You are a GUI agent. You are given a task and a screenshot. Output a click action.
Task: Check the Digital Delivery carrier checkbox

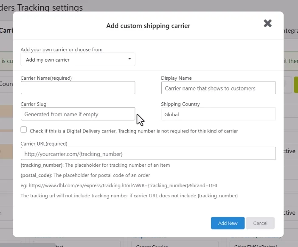(x=24, y=130)
